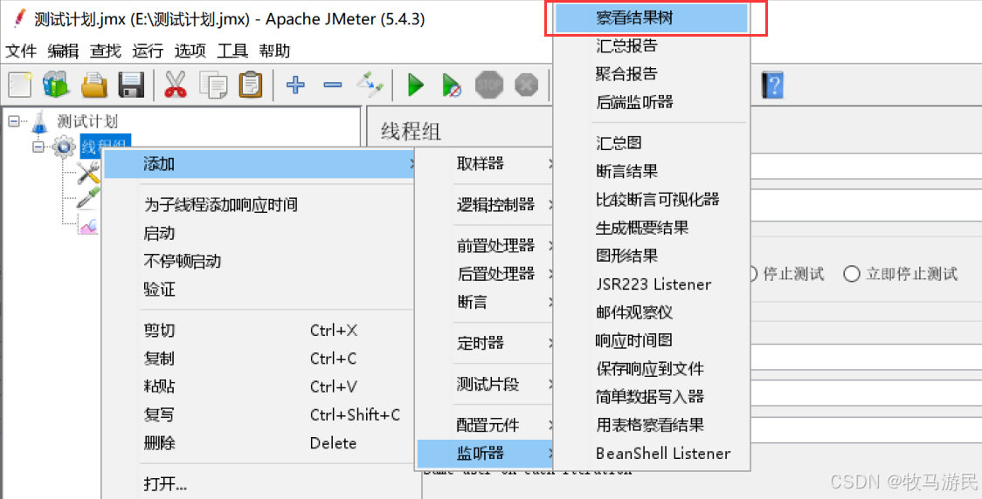Open the Help book toolbar icon

[772, 85]
